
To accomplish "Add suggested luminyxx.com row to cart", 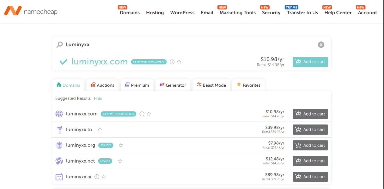I will tap(310, 114).
